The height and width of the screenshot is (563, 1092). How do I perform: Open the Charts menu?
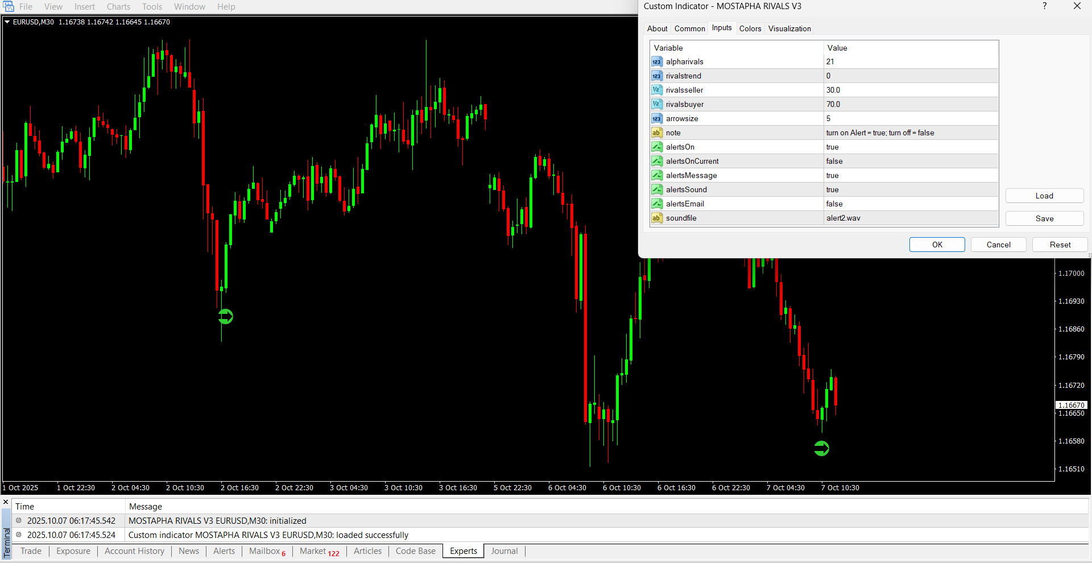[x=118, y=7]
